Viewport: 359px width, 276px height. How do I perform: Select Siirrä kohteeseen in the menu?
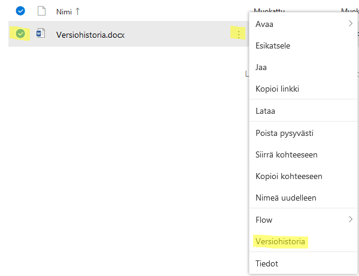(286, 154)
